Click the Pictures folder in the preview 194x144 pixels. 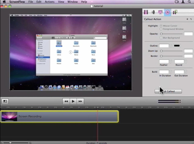[x=59, y=61]
